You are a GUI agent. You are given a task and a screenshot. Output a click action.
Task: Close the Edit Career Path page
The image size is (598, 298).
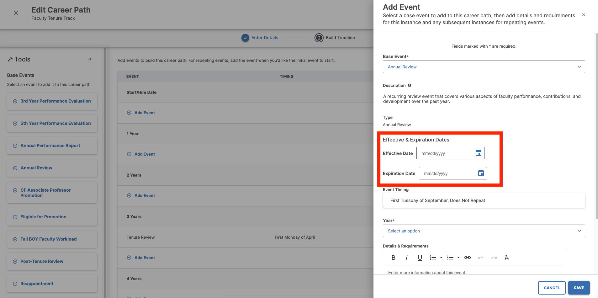(x=16, y=13)
